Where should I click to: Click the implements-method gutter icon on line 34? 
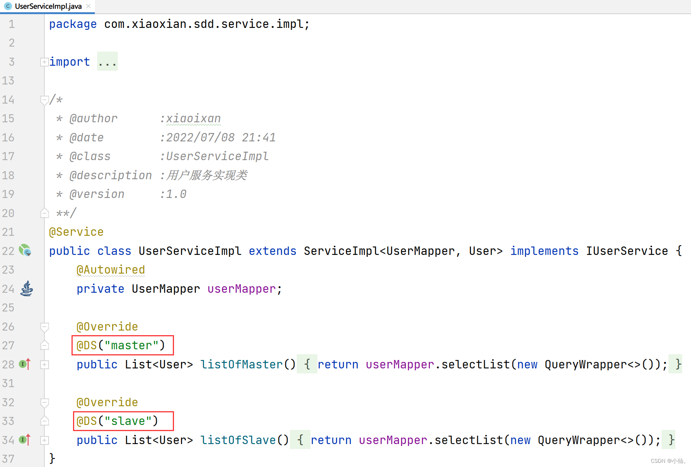coord(25,440)
